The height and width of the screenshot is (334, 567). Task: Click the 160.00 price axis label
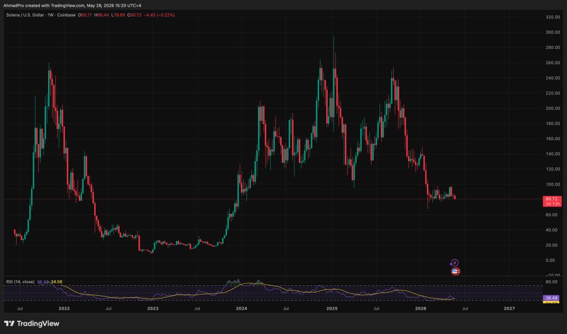point(553,138)
